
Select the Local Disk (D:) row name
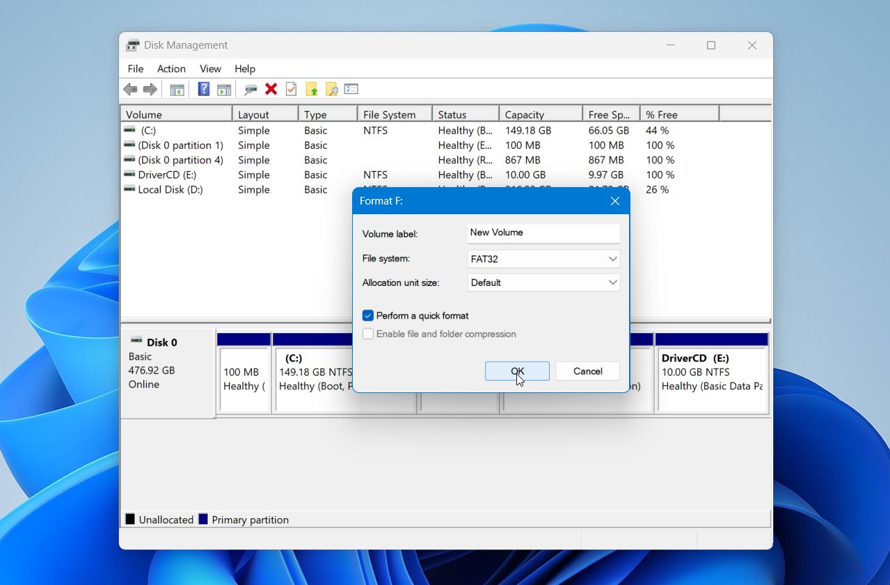(x=170, y=189)
